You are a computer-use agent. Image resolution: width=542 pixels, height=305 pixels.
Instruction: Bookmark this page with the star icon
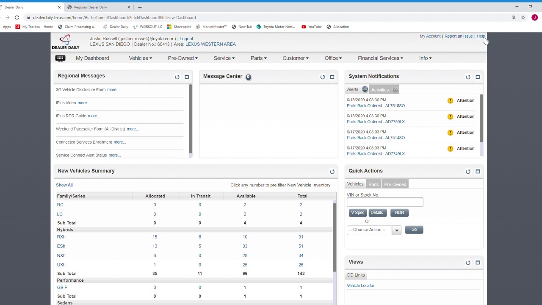pyautogui.click(x=523, y=17)
